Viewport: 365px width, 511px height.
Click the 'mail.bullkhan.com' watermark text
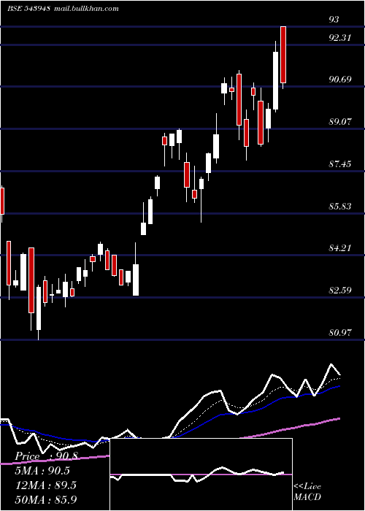(85, 9)
